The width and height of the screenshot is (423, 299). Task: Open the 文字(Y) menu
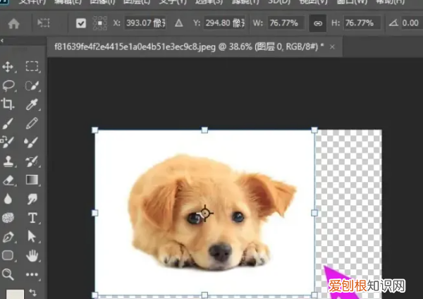point(173,2)
